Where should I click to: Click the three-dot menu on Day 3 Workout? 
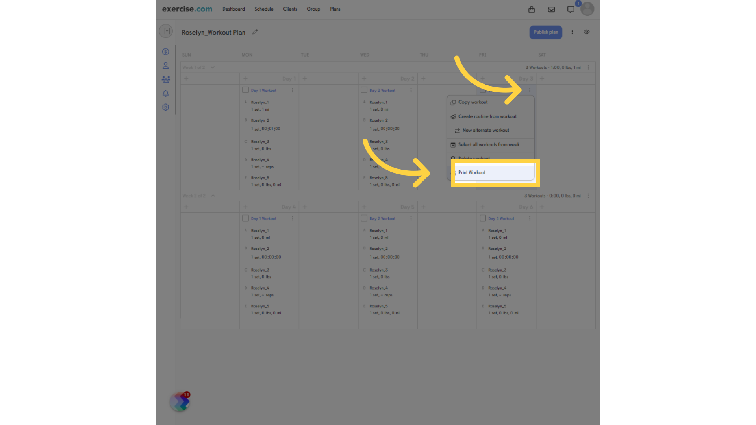click(x=530, y=90)
